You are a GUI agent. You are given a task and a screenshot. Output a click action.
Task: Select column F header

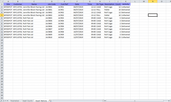[77, 1]
